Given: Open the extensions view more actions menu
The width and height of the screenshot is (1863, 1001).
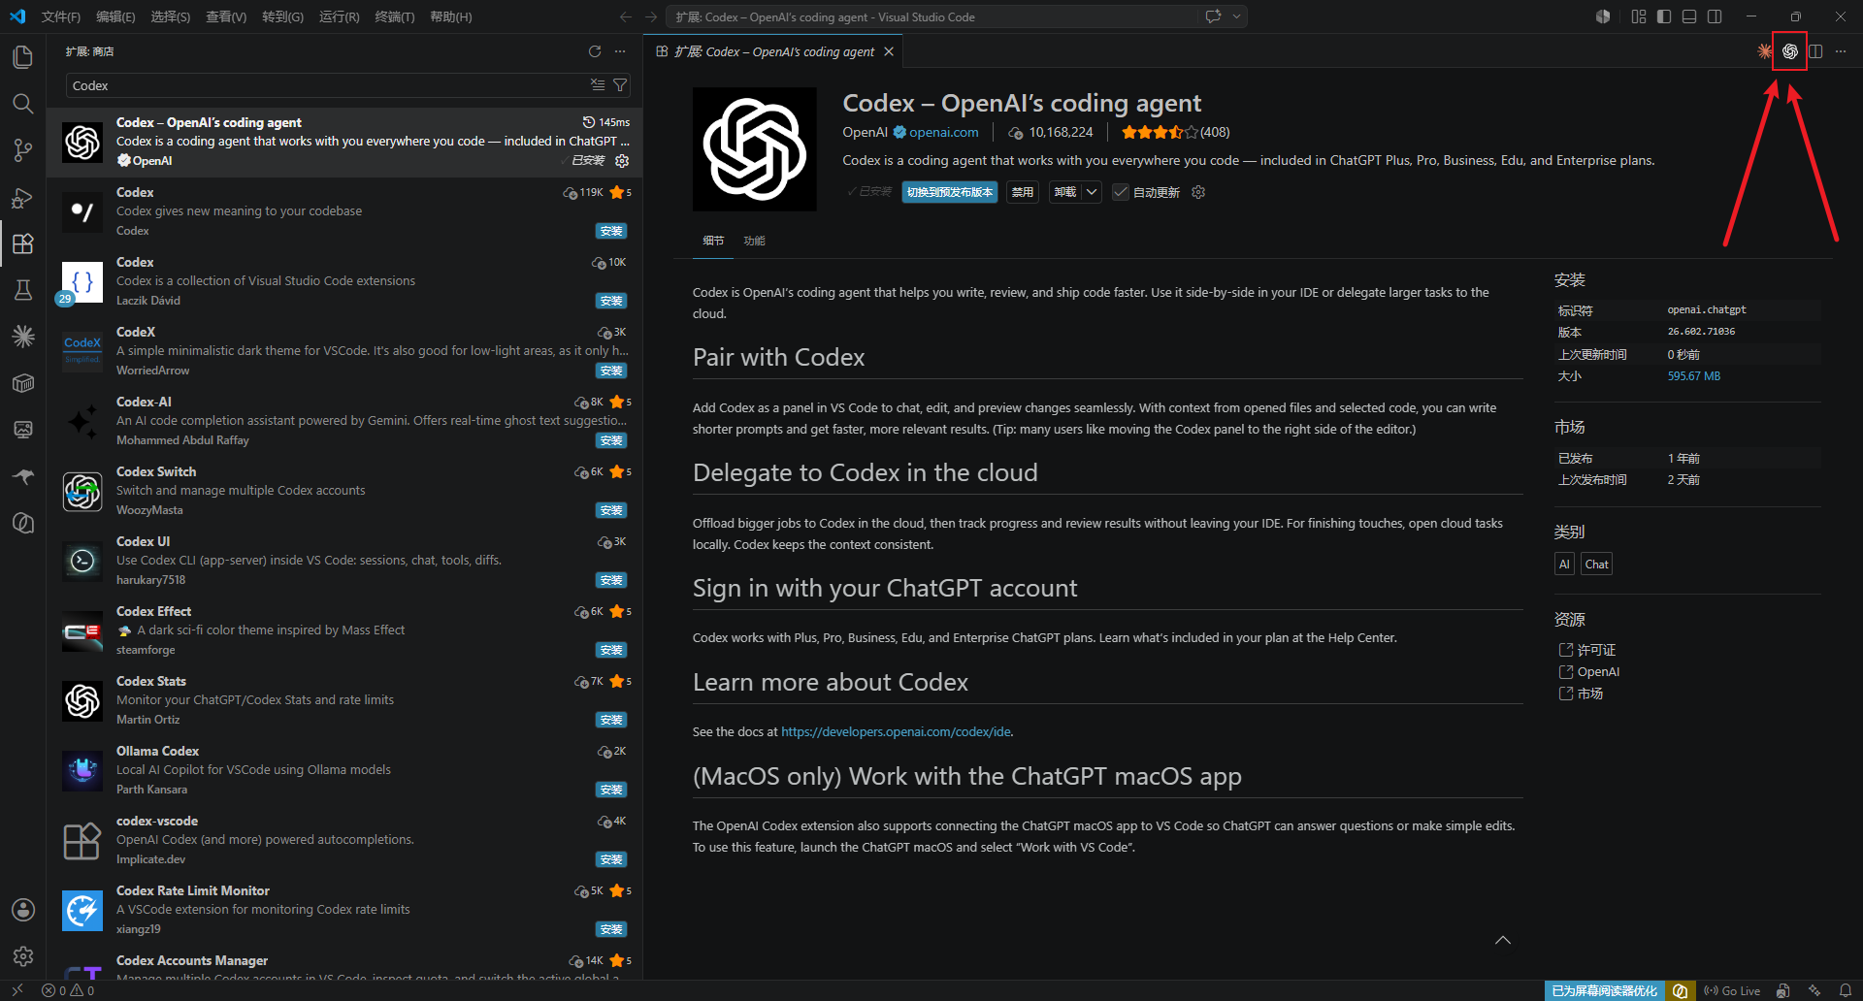Looking at the screenshot, I should [620, 51].
